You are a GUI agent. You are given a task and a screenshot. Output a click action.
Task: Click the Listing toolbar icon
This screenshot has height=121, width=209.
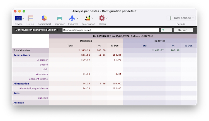(x=30, y=18)
